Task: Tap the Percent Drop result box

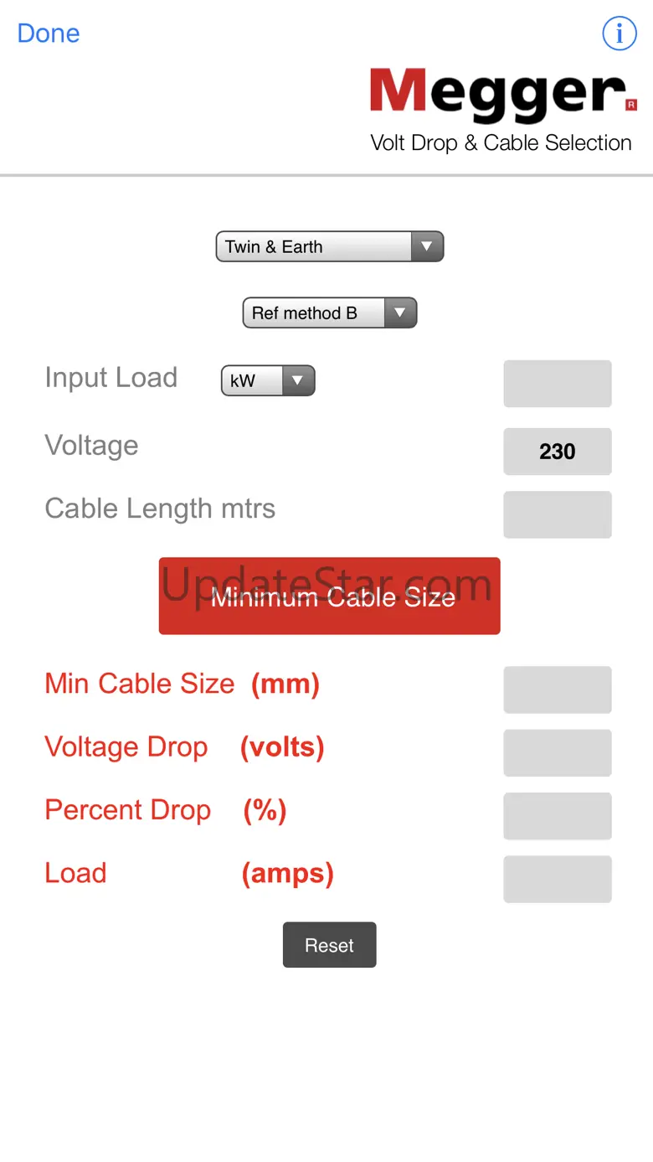Action: (x=557, y=816)
